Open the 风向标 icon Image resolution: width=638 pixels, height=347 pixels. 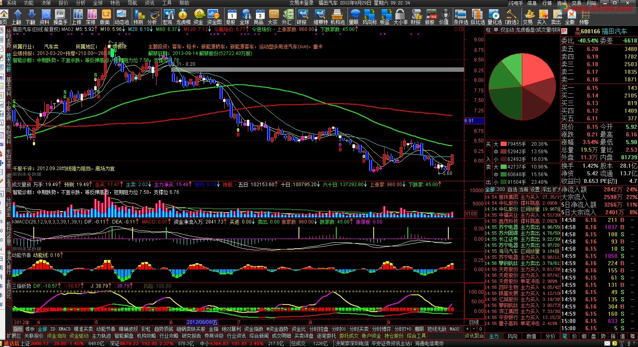point(370,17)
